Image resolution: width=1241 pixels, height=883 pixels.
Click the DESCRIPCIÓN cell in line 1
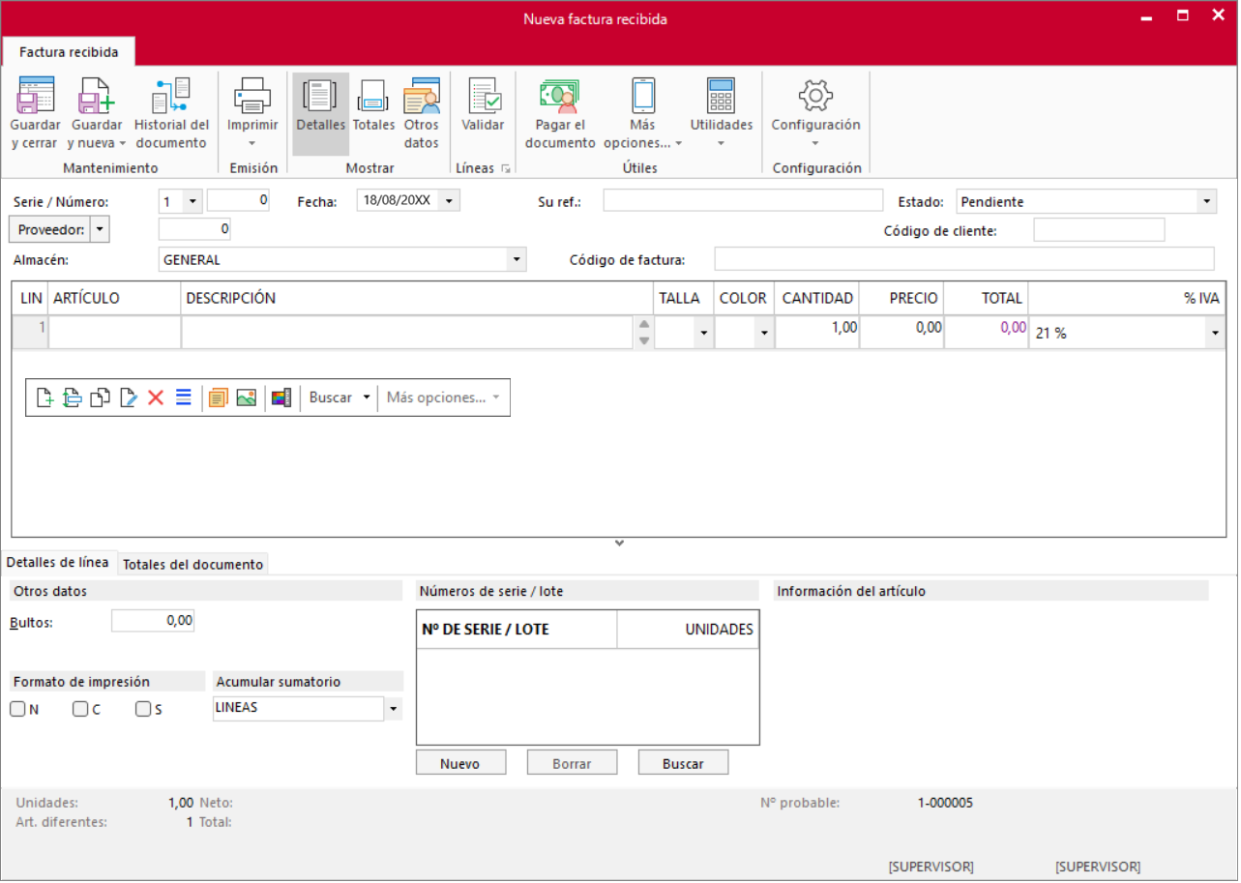point(408,332)
